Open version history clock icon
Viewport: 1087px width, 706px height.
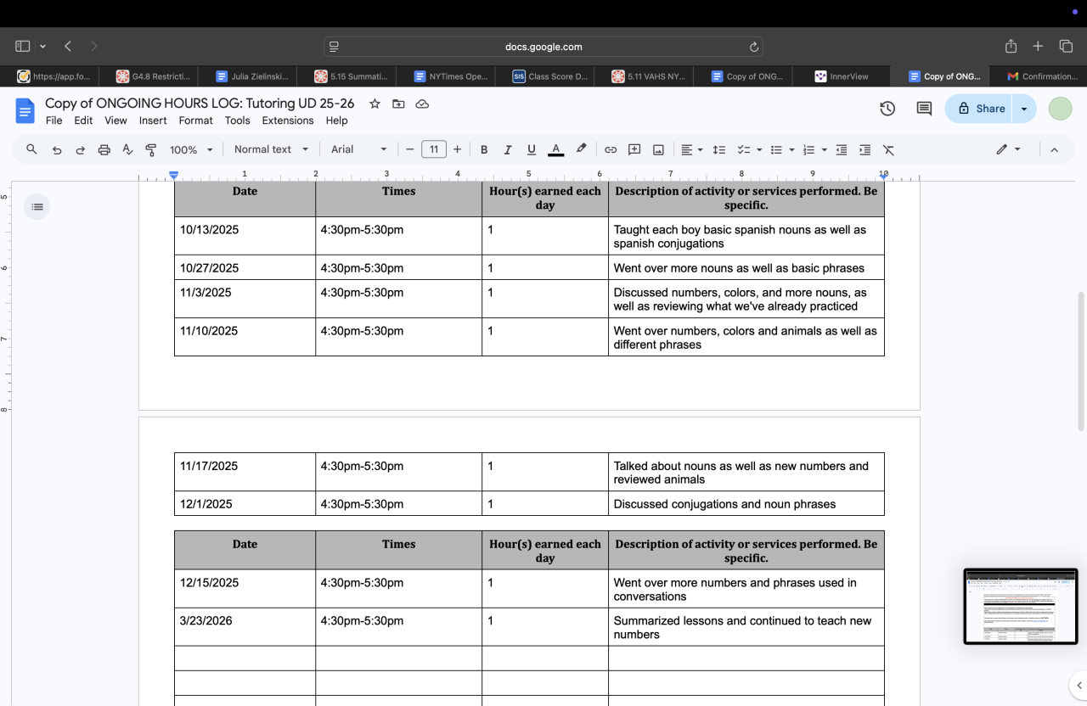point(887,109)
